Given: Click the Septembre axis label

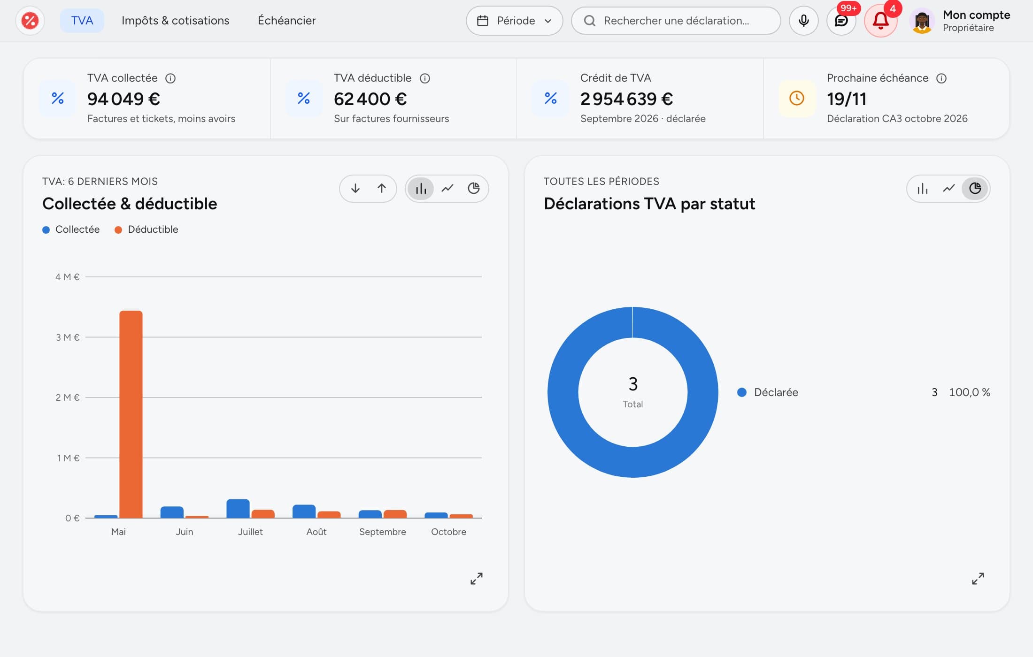Looking at the screenshot, I should click(382, 532).
